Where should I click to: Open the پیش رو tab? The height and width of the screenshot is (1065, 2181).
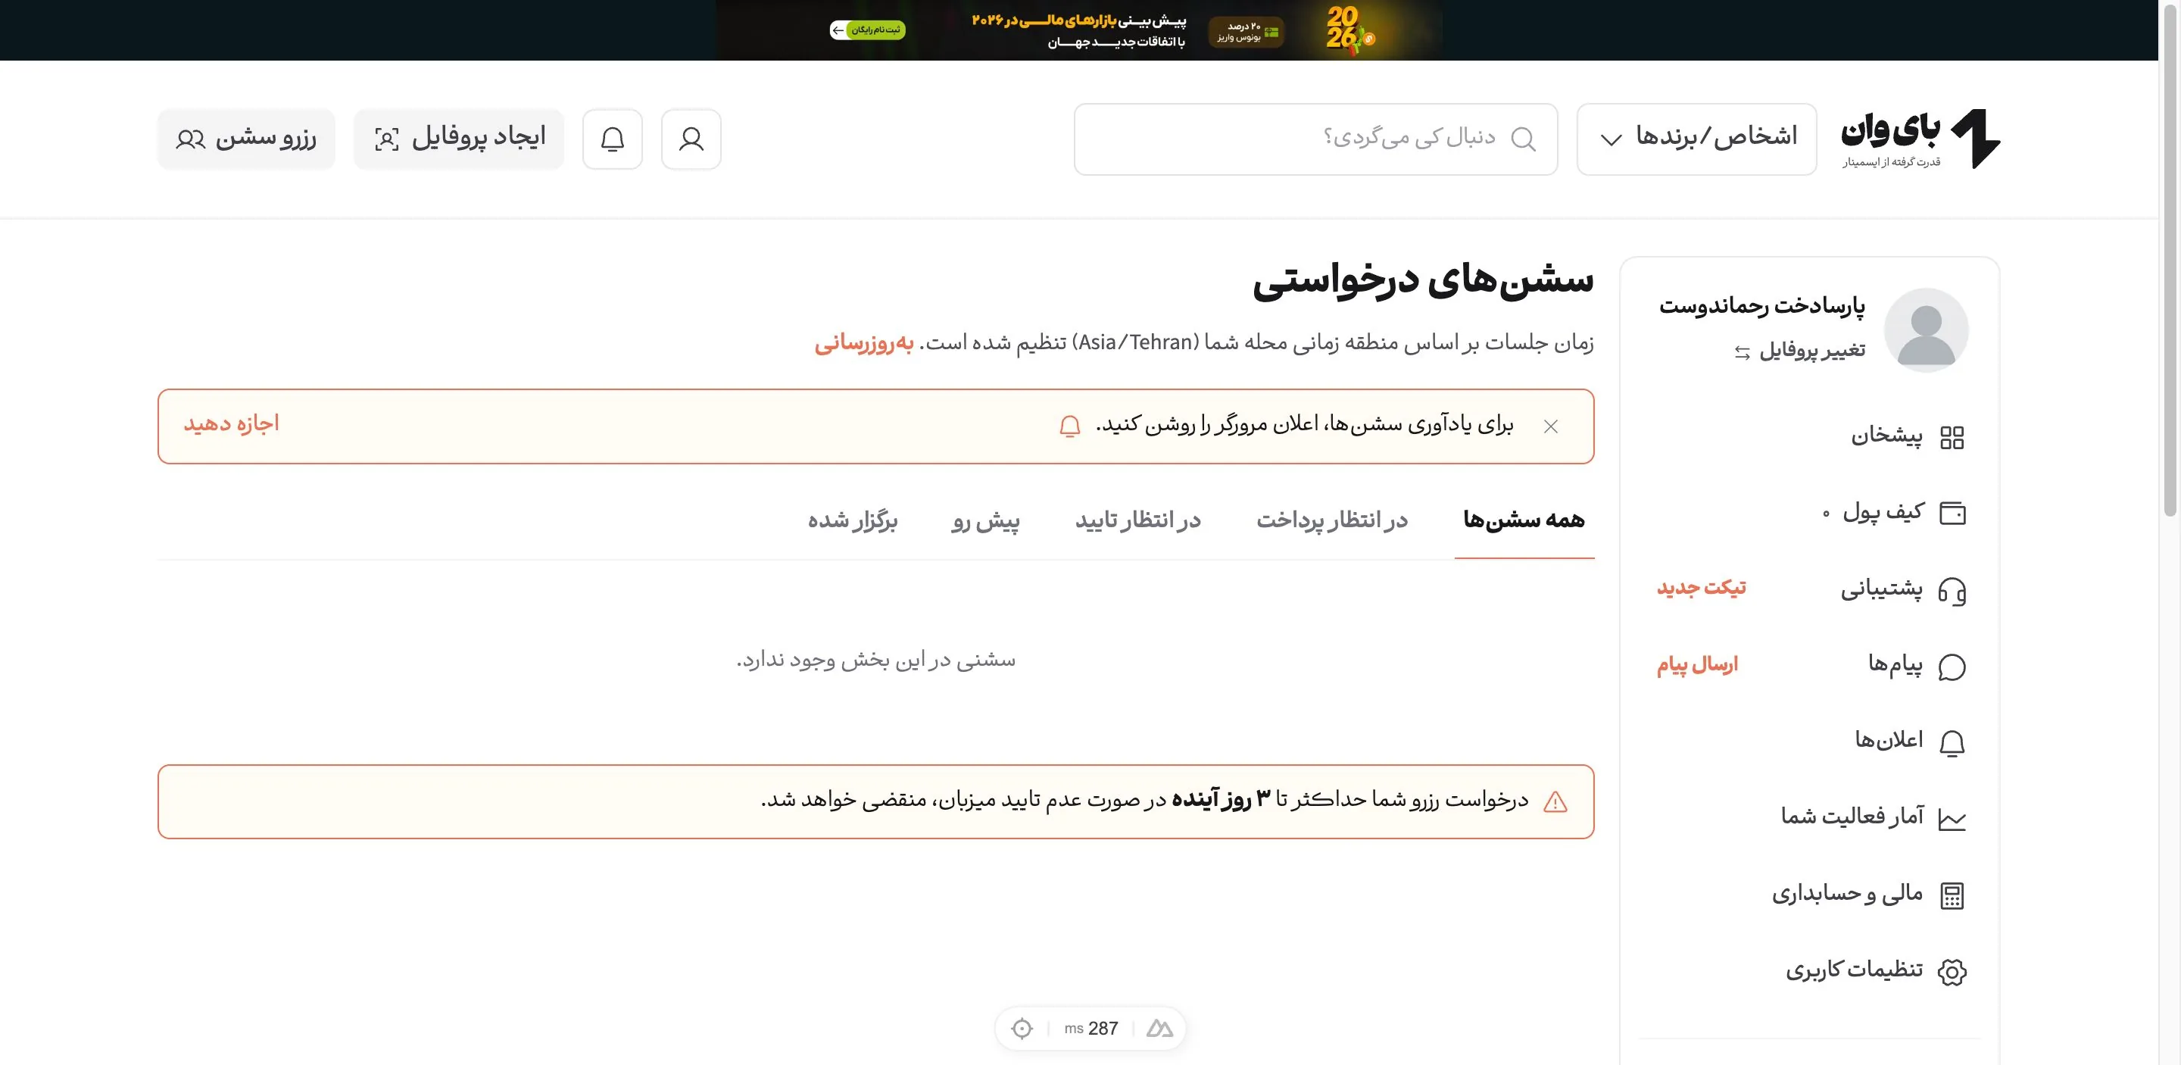[985, 520]
